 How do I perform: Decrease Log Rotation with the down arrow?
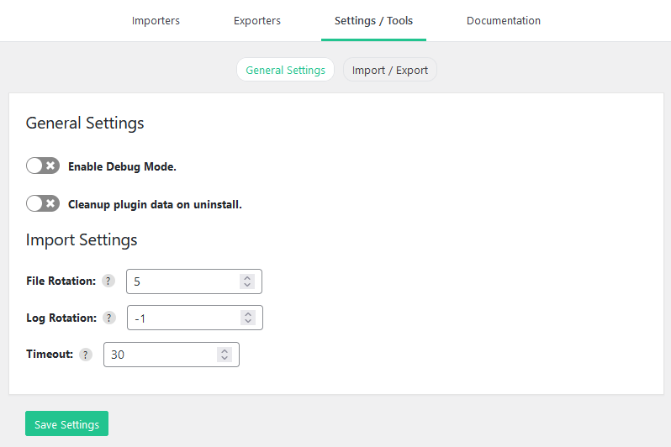tap(248, 322)
